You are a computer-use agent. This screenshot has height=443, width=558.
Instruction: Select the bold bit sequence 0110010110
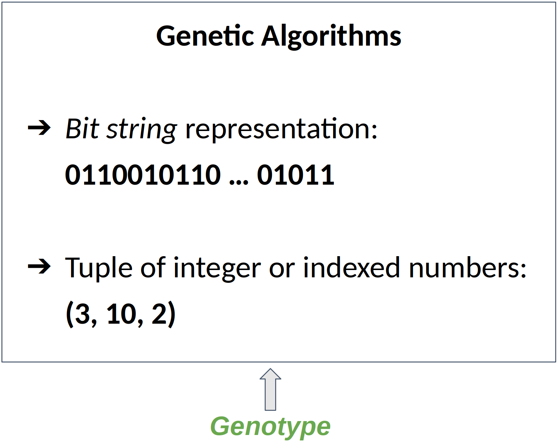tap(143, 175)
